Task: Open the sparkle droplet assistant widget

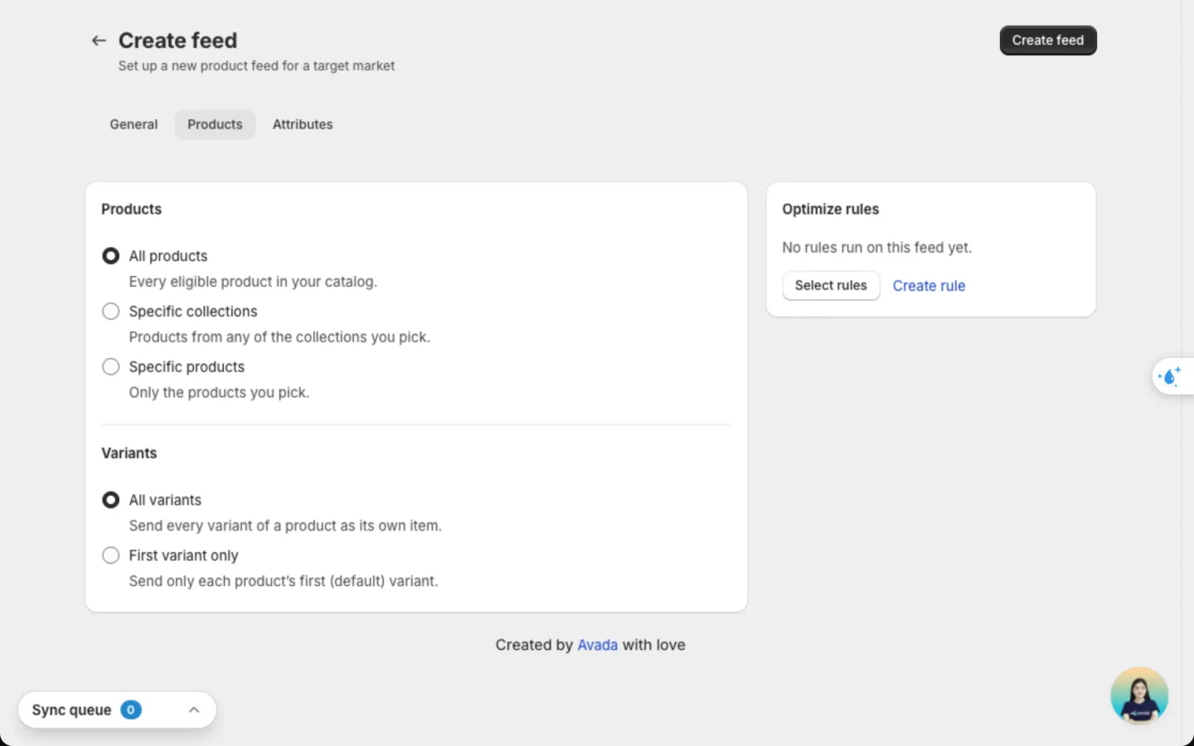Action: [x=1170, y=376]
